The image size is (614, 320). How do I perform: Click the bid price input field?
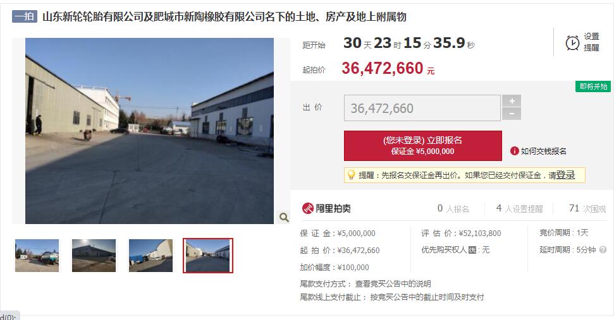coord(422,108)
